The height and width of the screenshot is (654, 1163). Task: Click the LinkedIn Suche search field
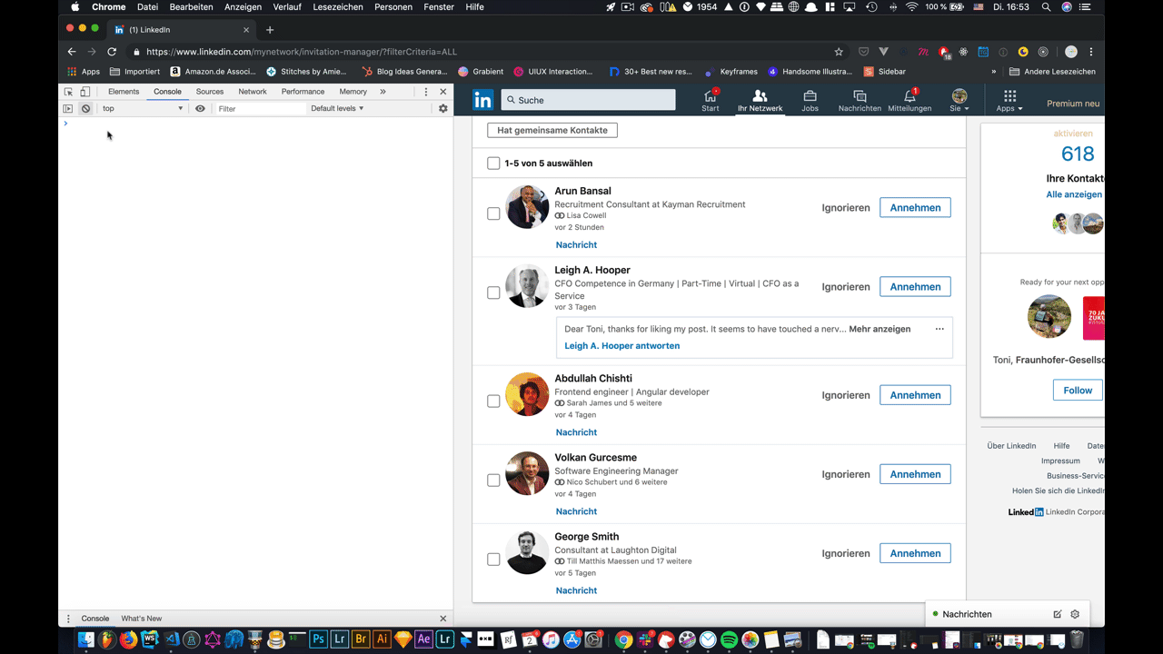(588, 100)
